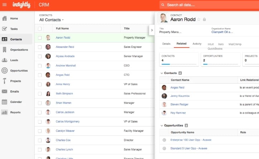Collapse the related Contacts section

[x=162, y=73]
